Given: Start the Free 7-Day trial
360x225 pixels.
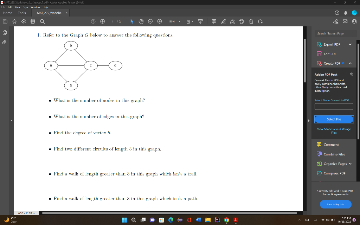Looking at the screenshot, I should point(335,204).
